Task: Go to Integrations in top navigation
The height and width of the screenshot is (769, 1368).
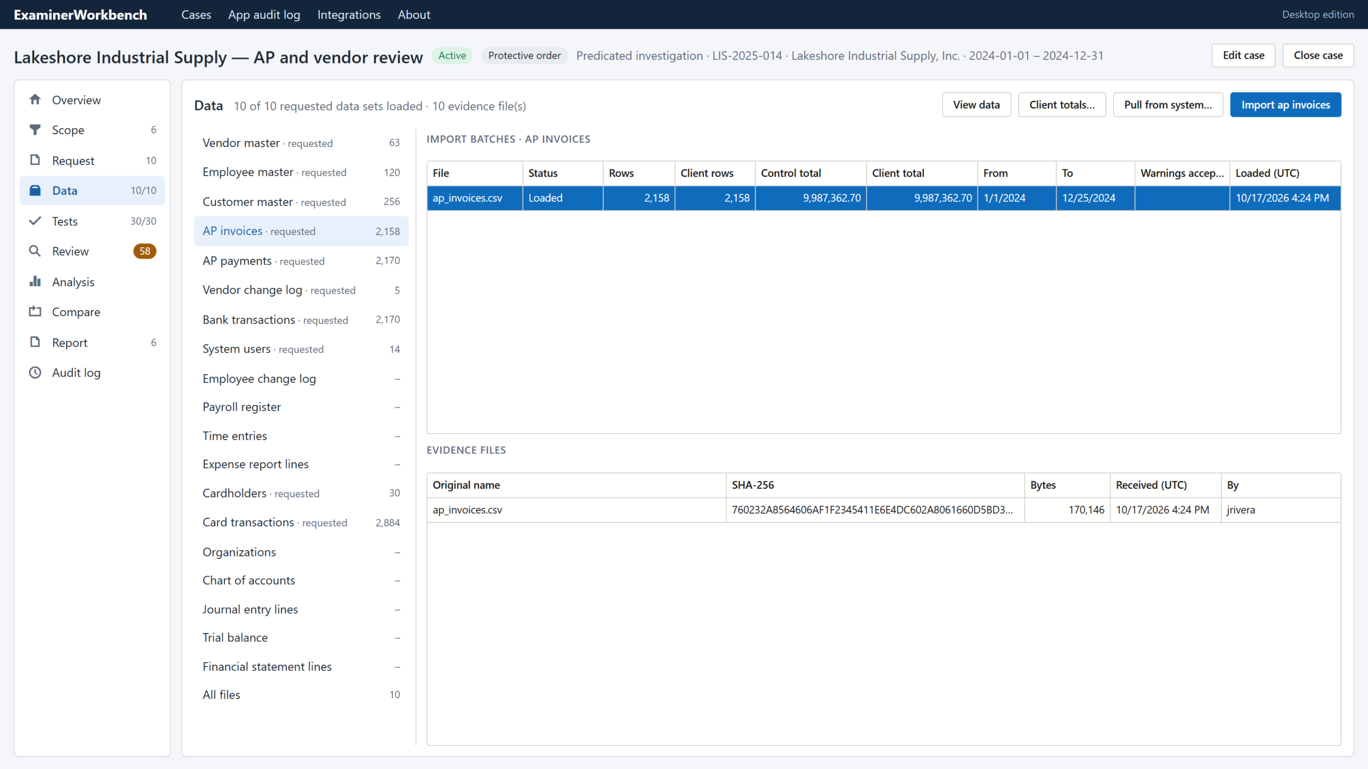Action: 349,15
